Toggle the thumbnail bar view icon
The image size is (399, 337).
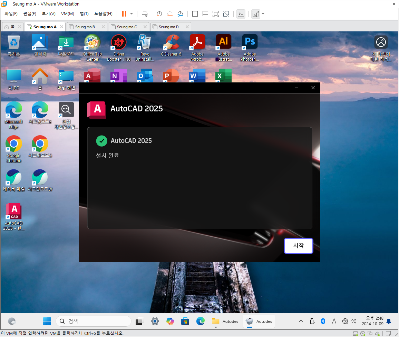click(x=205, y=14)
